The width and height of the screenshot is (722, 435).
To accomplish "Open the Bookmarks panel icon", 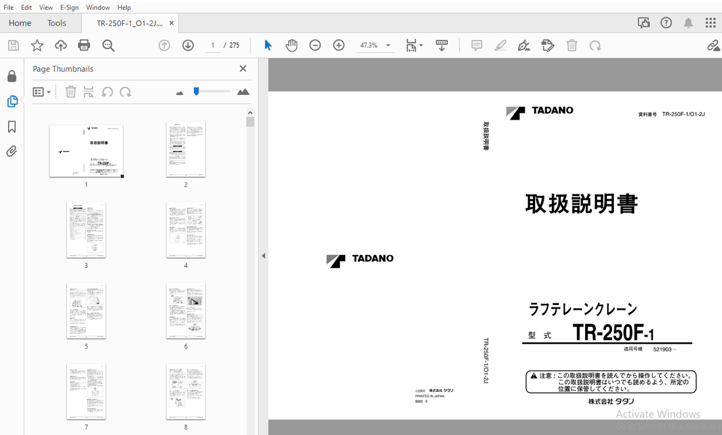I will click(x=12, y=127).
